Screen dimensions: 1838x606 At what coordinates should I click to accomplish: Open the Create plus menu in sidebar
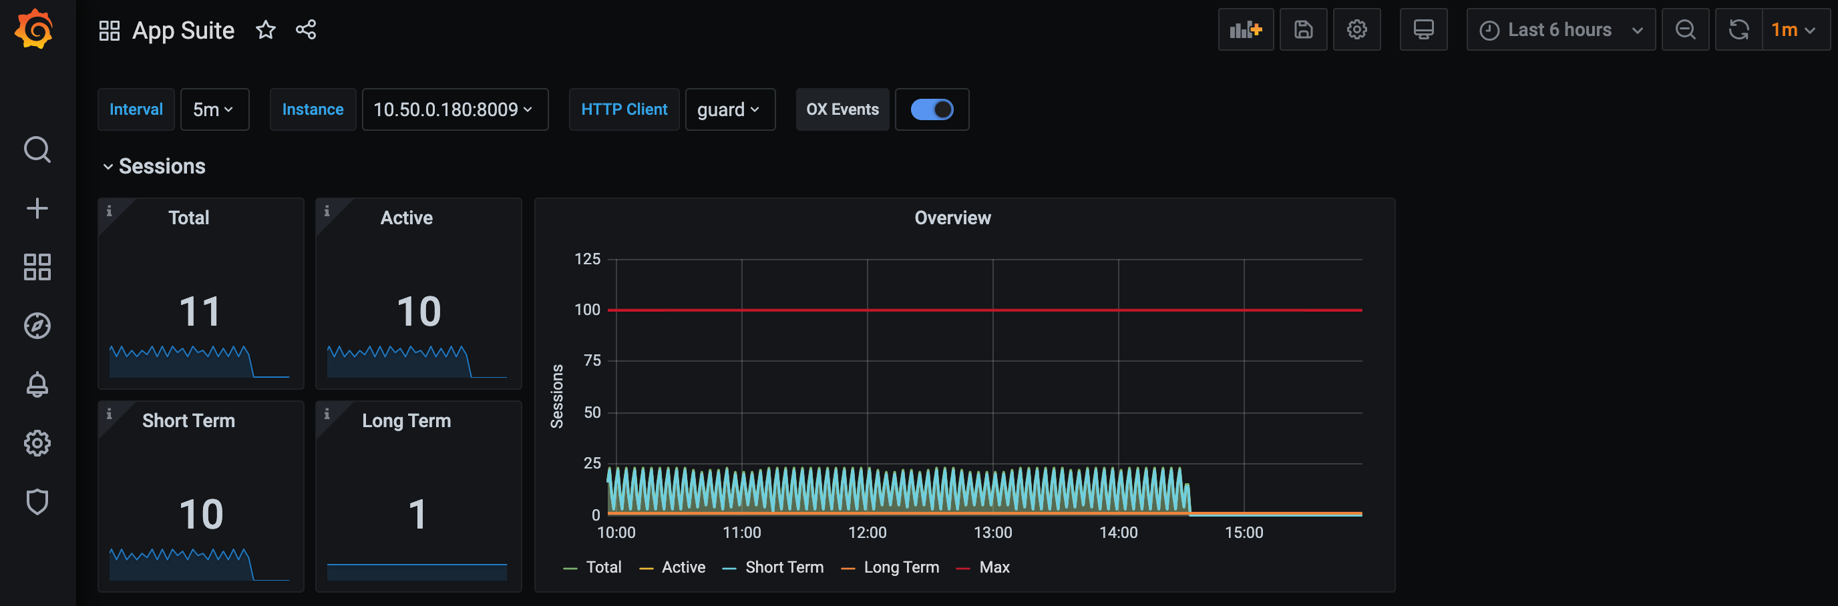click(37, 208)
